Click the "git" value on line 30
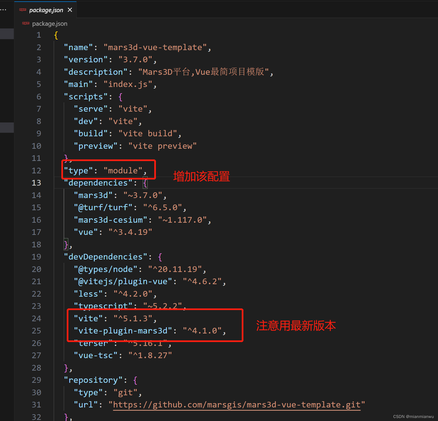 125,393
